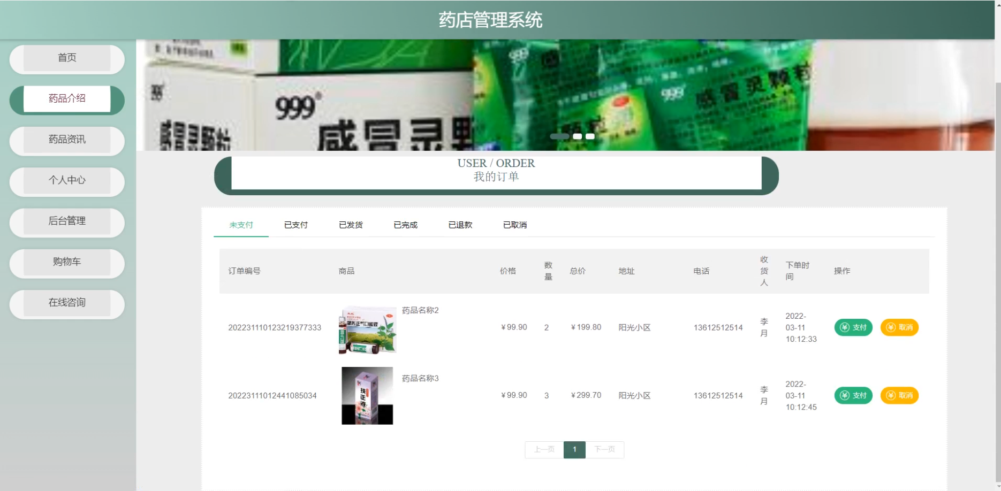Click the 999 感冒灵 banner image

[x=565, y=95]
